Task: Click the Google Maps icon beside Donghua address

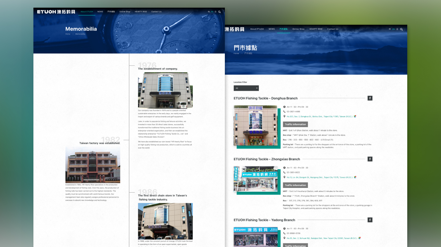Action: [355, 116]
